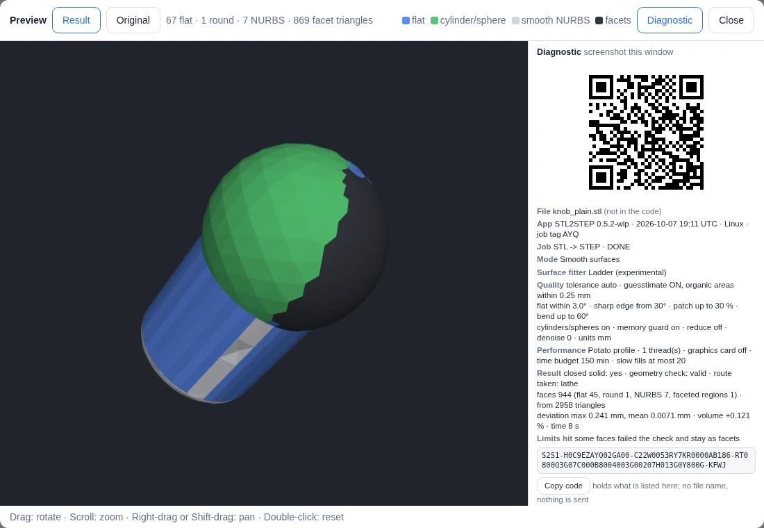Click the "job tag AYQ" text
764x528 pixels.
click(558, 234)
